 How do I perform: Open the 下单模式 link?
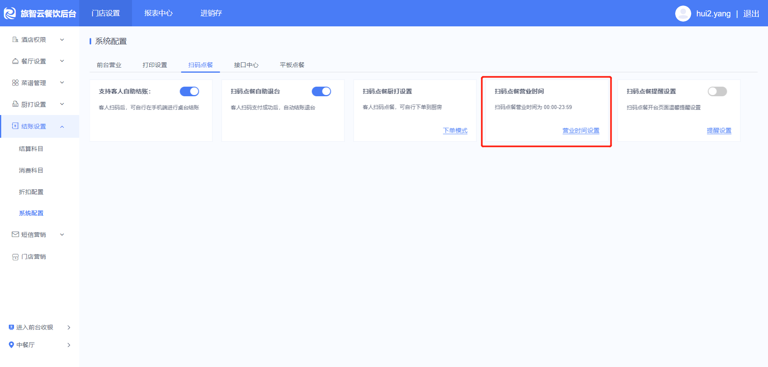point(455,131)
